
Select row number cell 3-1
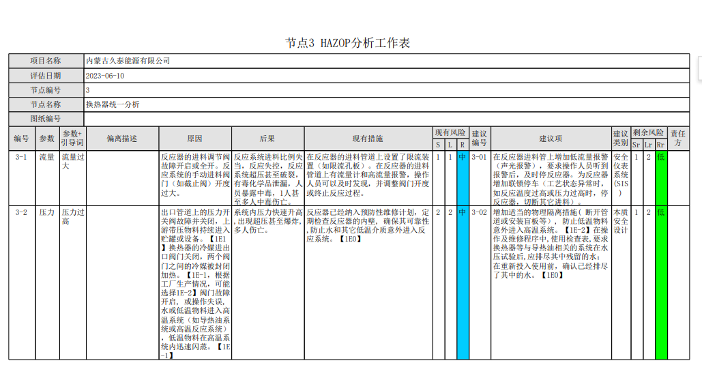coord(22,178)
